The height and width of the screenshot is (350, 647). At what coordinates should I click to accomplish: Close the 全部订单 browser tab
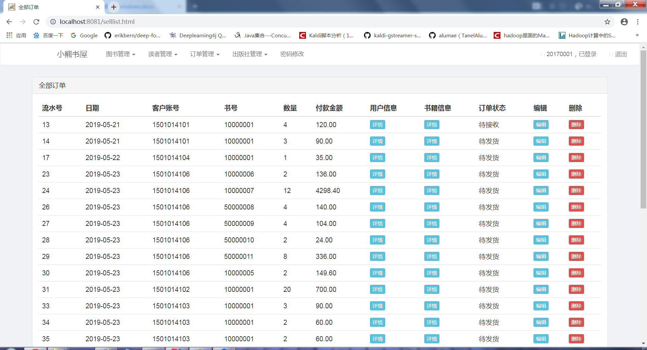click(x=98, y=7)
